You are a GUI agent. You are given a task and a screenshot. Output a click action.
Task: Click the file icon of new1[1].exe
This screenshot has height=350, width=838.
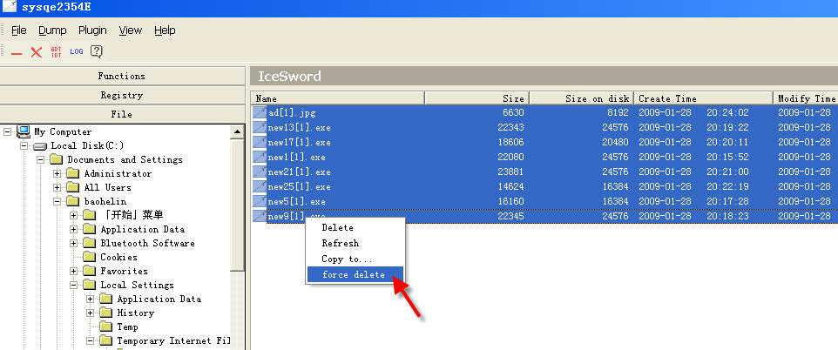tap(260, 157)
